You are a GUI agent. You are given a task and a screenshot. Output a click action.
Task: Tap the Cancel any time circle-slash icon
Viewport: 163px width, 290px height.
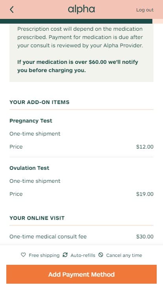point(101,255)
